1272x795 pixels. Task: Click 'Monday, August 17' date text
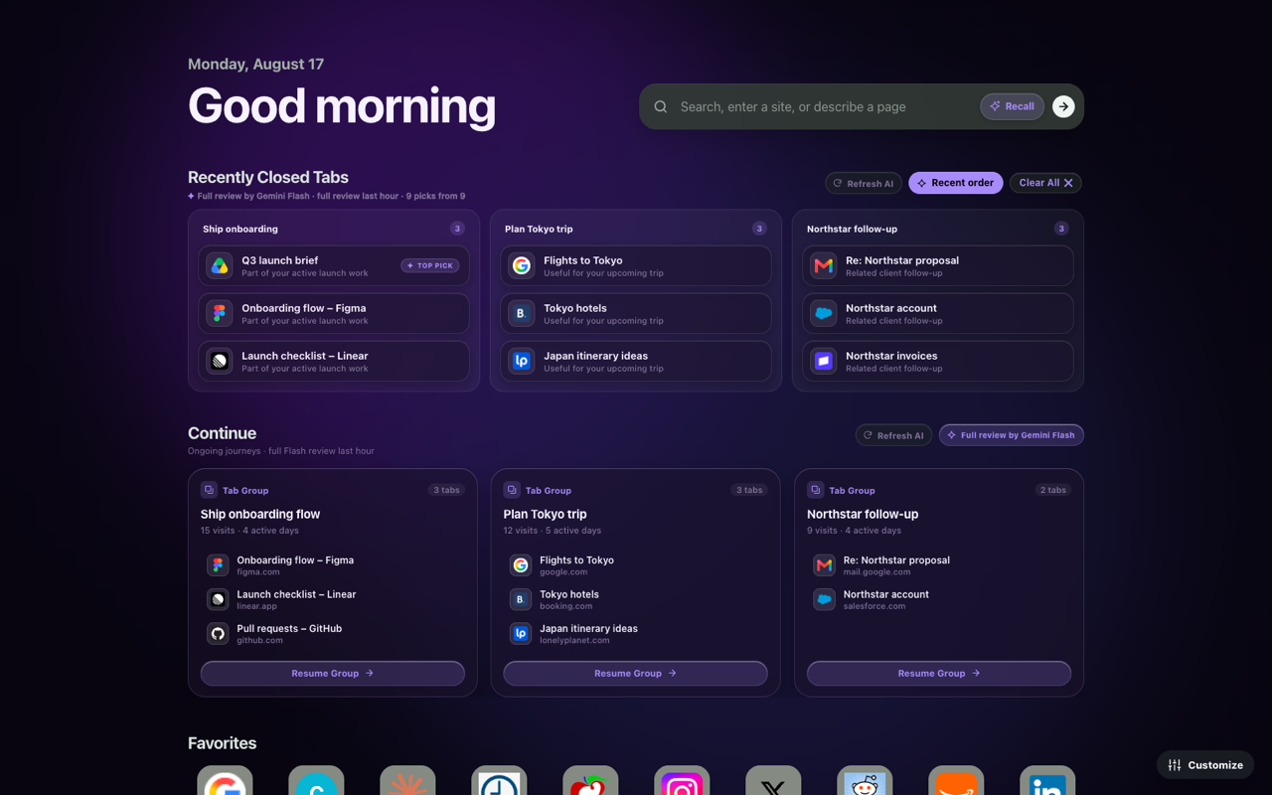(255, 64)
